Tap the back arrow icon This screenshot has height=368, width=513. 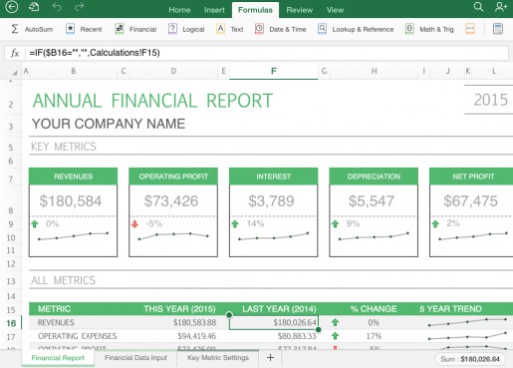(x=12, y=7)
